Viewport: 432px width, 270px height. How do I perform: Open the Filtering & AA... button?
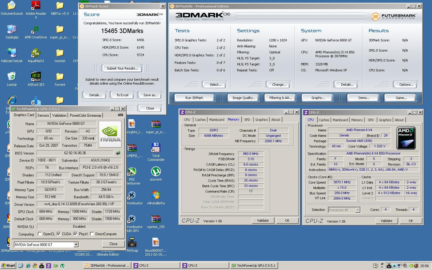point(280,98)
